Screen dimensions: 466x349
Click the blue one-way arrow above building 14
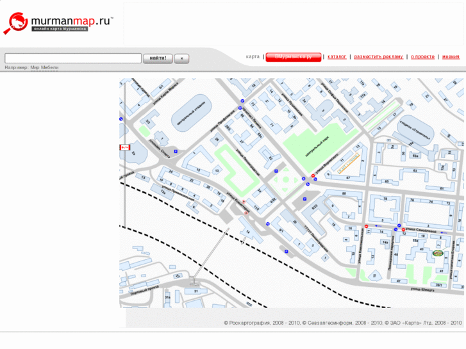pyautogui.click(x=378, y=226)
